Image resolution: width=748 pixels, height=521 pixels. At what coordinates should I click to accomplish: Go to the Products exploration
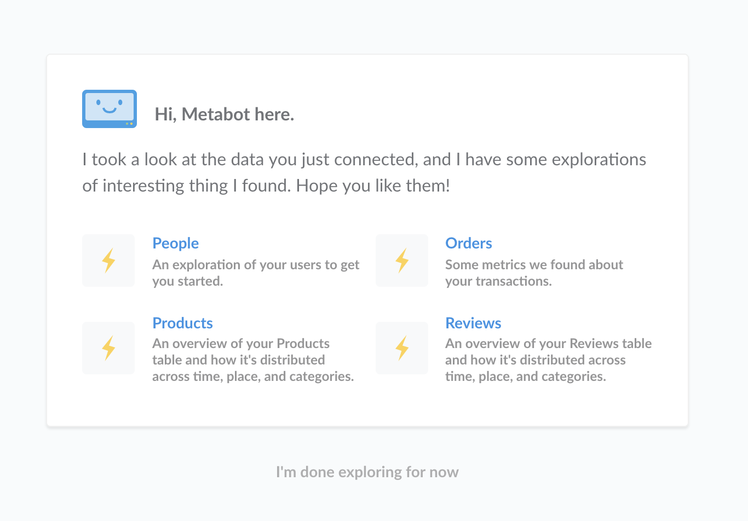click(x=182, y=323)
